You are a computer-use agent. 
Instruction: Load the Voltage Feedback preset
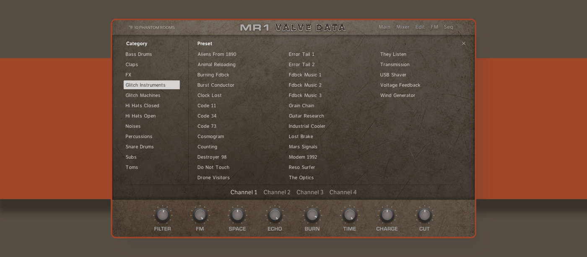coord(400,85)
